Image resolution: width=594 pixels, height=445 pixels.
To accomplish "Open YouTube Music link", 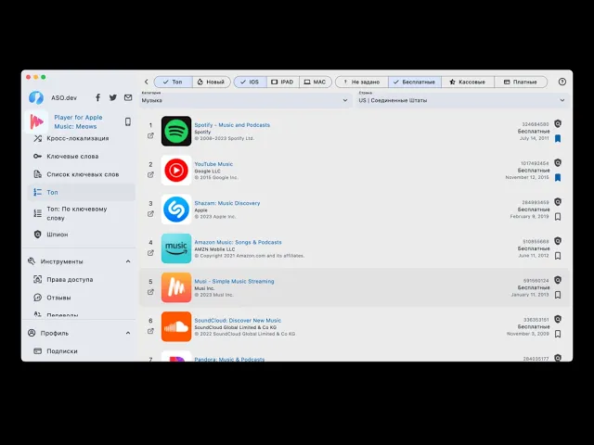I will click(x=213, y=164).
